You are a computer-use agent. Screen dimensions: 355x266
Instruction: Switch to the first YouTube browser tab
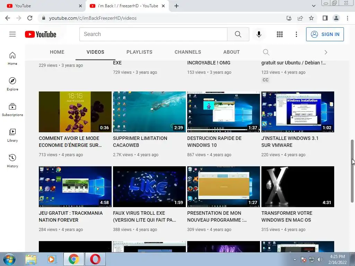click(43, 6)
